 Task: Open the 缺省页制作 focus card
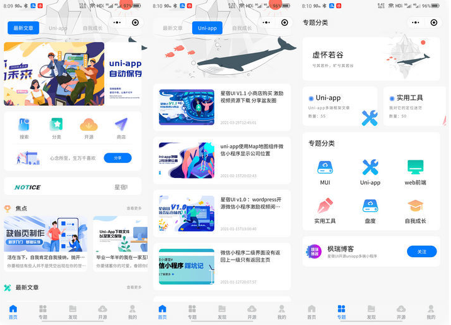point(46,244)
